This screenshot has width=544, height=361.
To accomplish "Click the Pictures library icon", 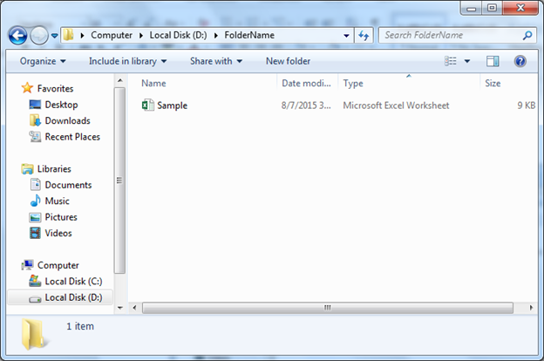I will 35,217.
